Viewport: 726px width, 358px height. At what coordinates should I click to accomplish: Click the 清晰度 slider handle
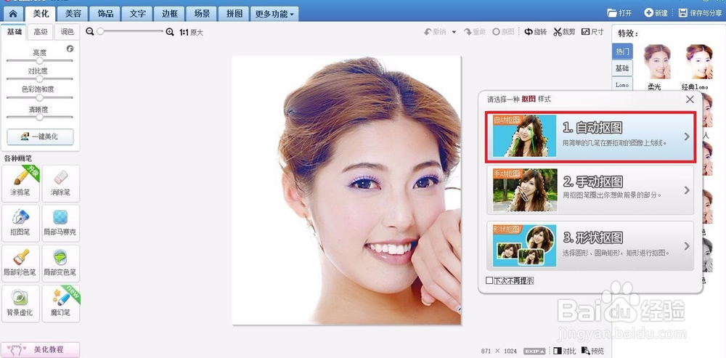tap(40, 117)
